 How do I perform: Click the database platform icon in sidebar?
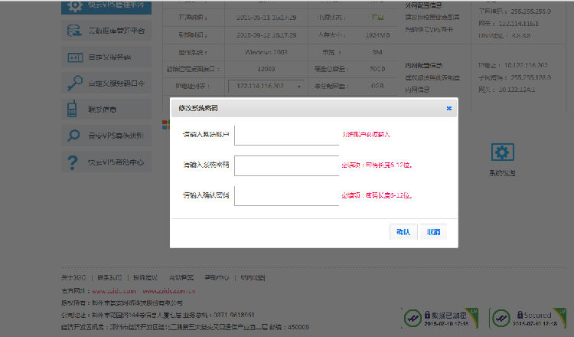(73, 31)
